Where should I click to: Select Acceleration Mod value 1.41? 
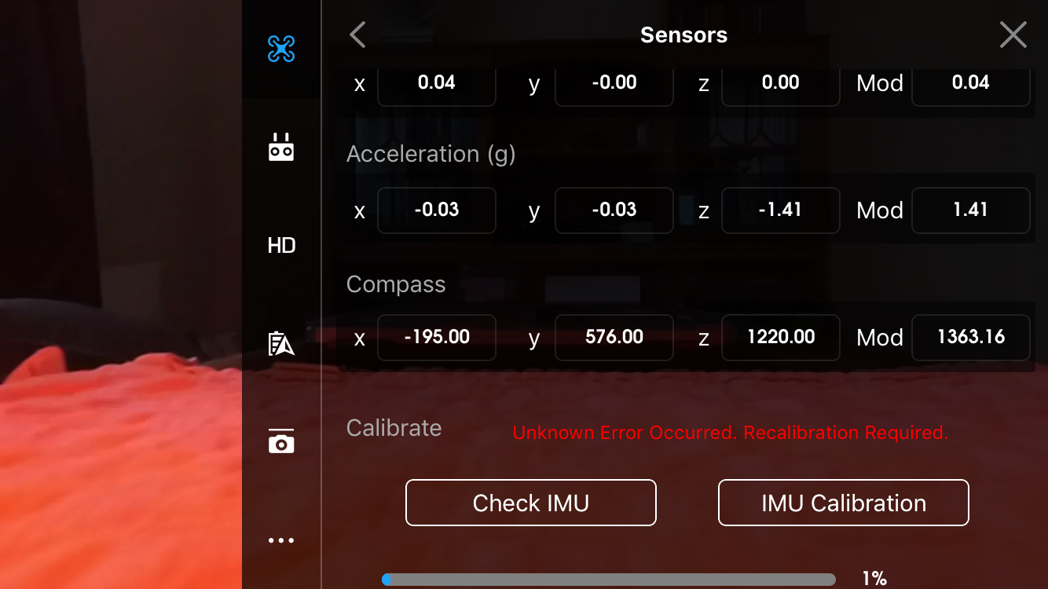[970, 210]
